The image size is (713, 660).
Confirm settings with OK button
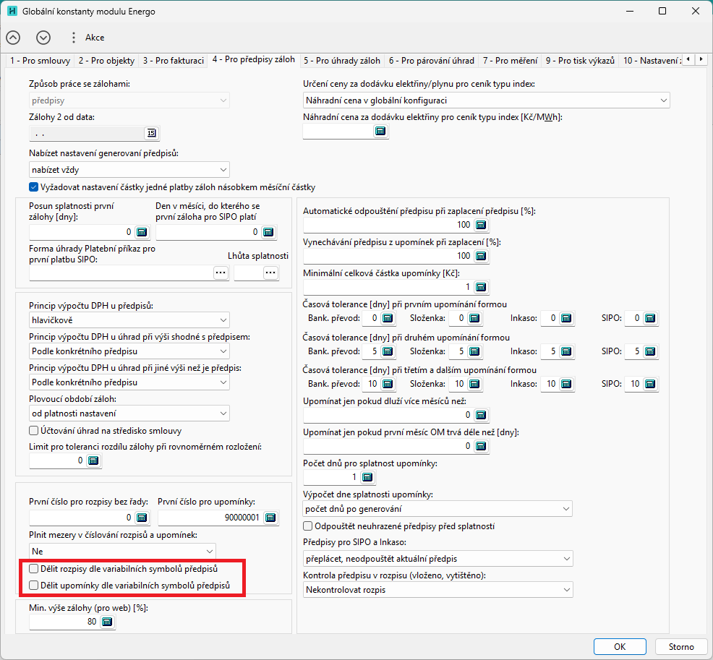tap(620, 647)
